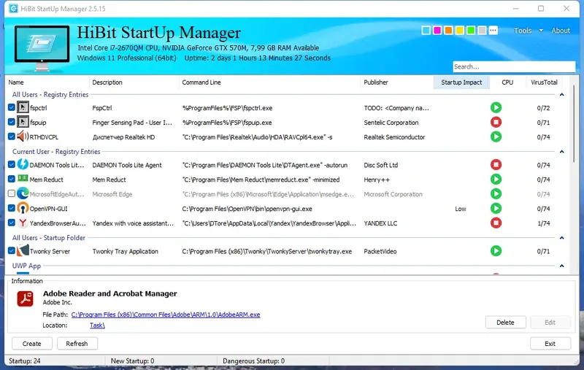The height and width of the screenshot is (370, 584).
Task: Open the About menu
Action: [x=561, y=31]
